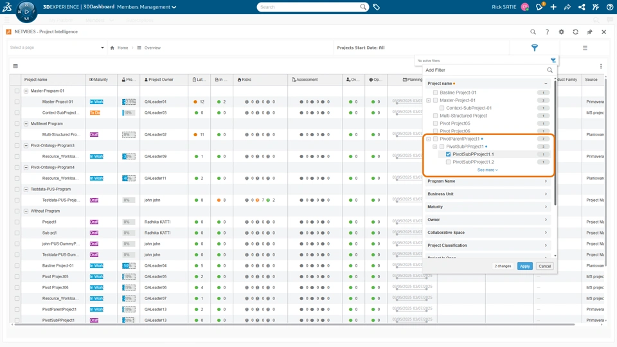Check the Master-Project-01 filter checkbox
Viewport: 617px width, 347px height.
point(435,100)
